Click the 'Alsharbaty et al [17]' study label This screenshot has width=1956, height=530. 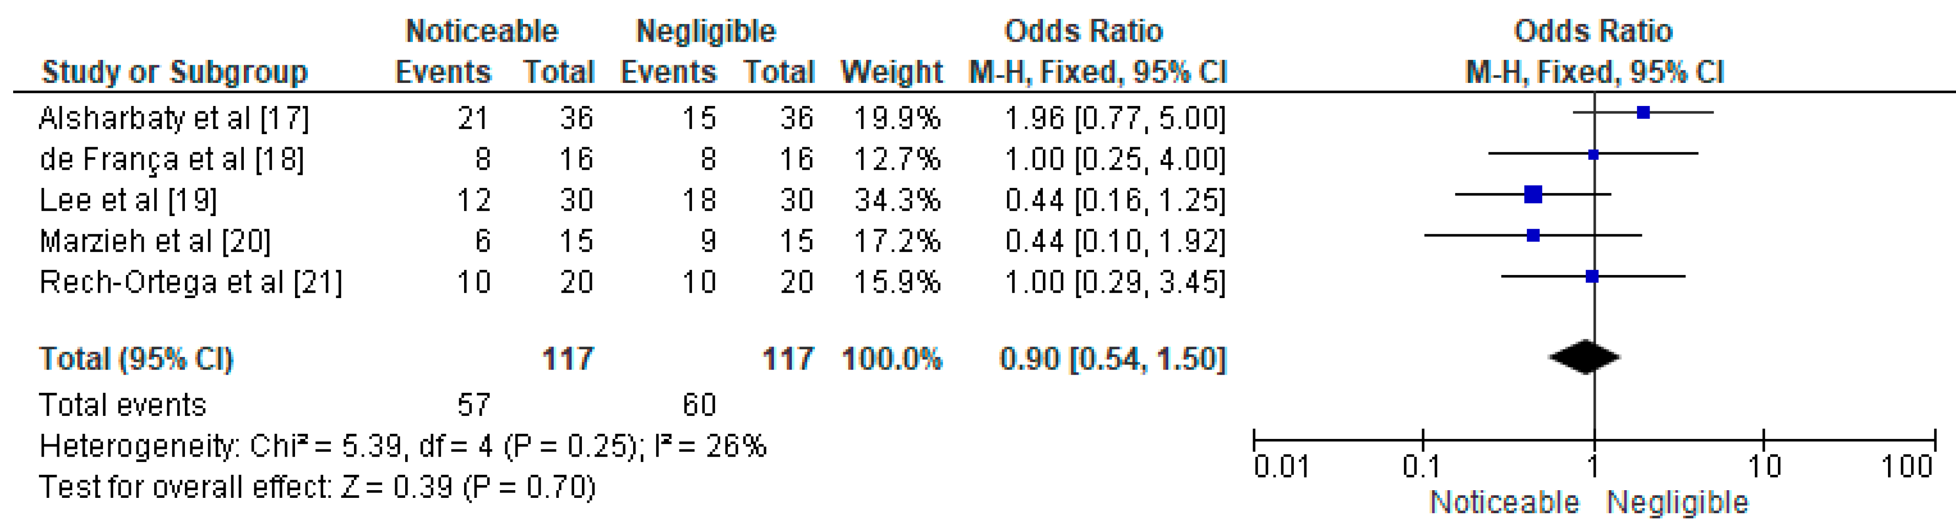click(174, 118)
